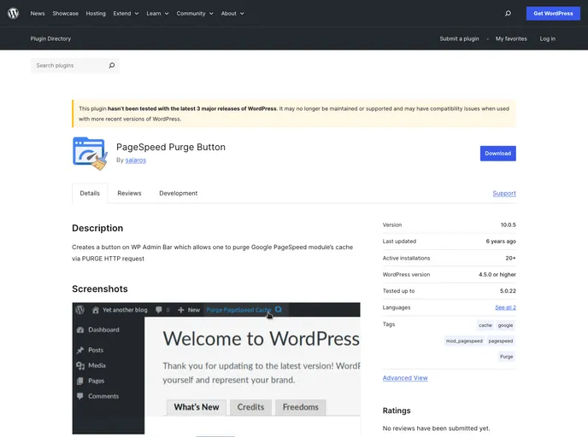Click Submit a plugin link

click(459, 38)
